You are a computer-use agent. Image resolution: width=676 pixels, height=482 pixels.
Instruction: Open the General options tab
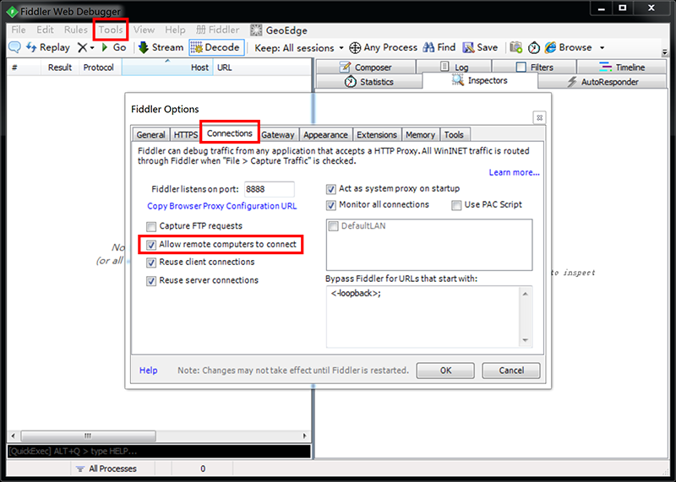pyautogui.click(x=150, y=135)
